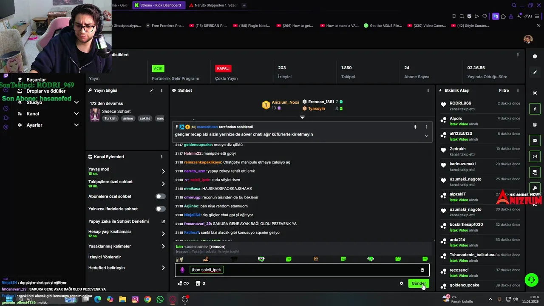Click goldencupcake username in chat

tap(198, 144)
